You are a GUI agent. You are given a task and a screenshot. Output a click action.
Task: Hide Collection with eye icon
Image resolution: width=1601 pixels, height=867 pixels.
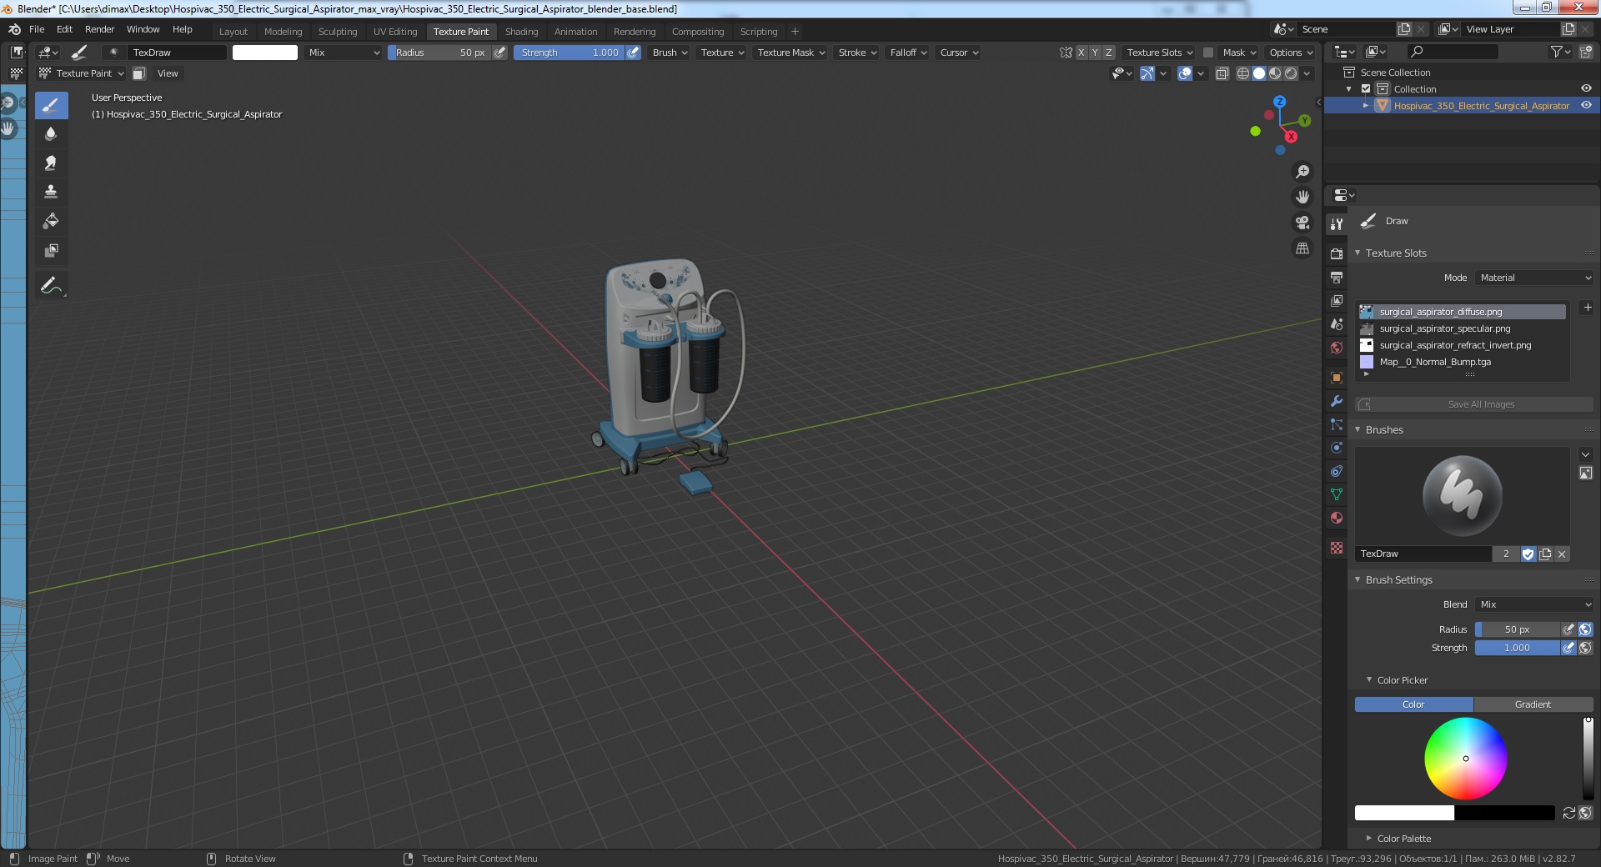tap(1586, 89)
